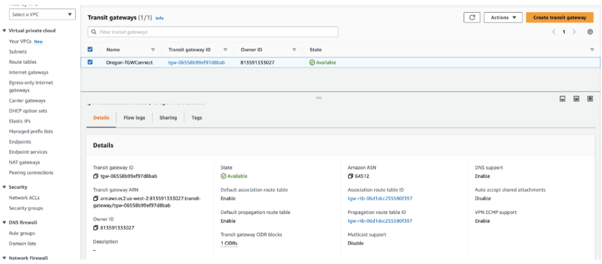Copy the Owner ID in details

coord(96,228)
